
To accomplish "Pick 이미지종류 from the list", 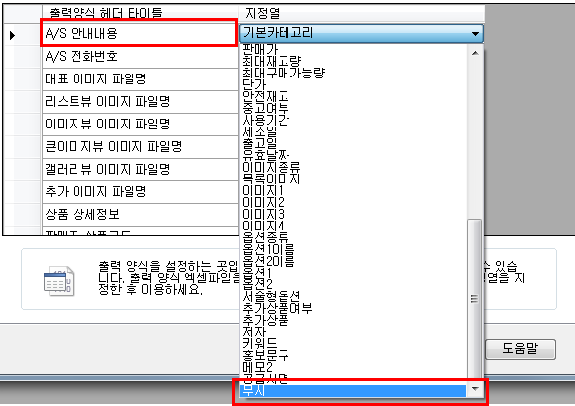I will coord(272,167).
